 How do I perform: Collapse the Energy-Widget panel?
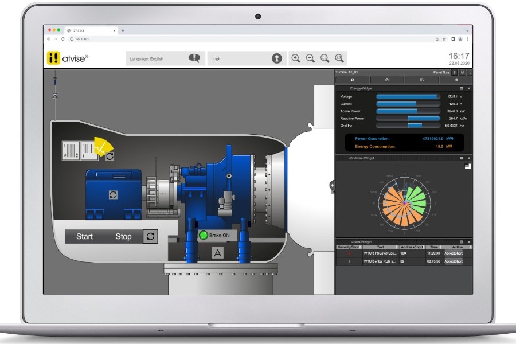tap(462, 88)
